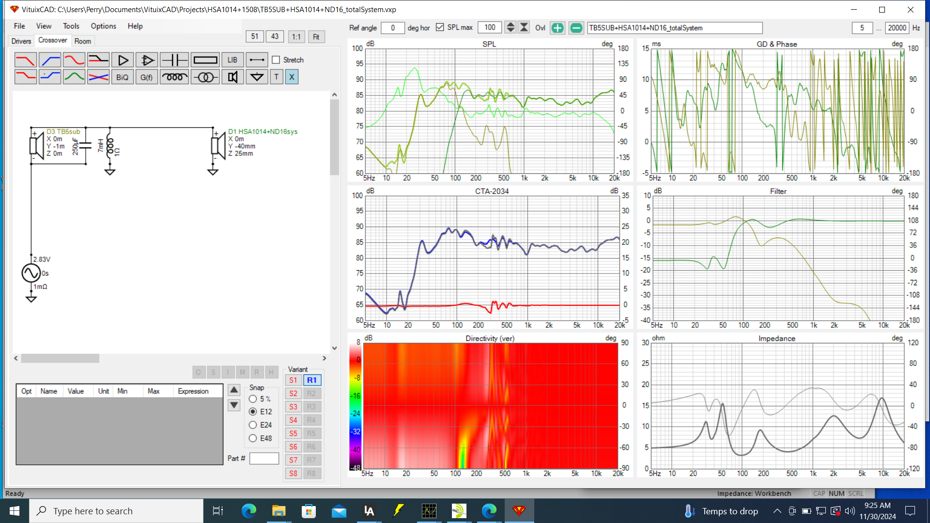Add an operational amplifier component

click(x=147, y=60)
